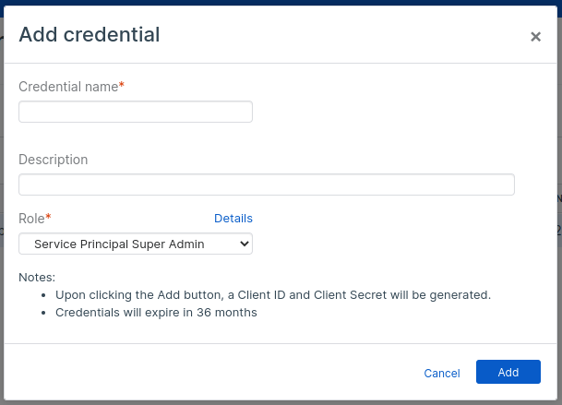Click the 36 months expiry note
Image resolution: width=562 pixels, height=405 pixels.
click(156, 313)
